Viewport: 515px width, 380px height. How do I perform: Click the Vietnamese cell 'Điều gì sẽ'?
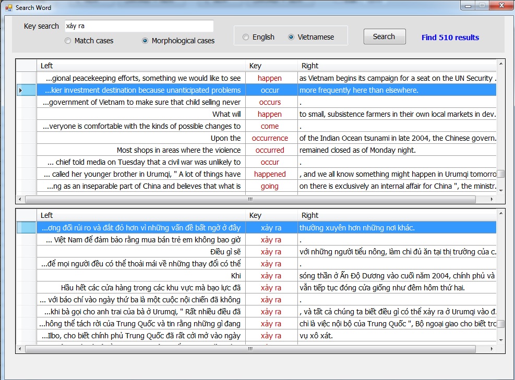coord(141,252)
